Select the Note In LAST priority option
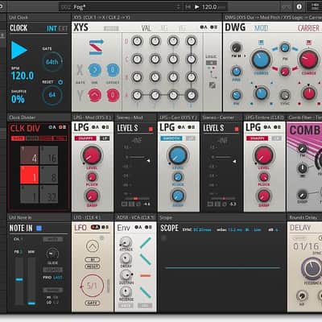322x322 pixels. [57, 278]
